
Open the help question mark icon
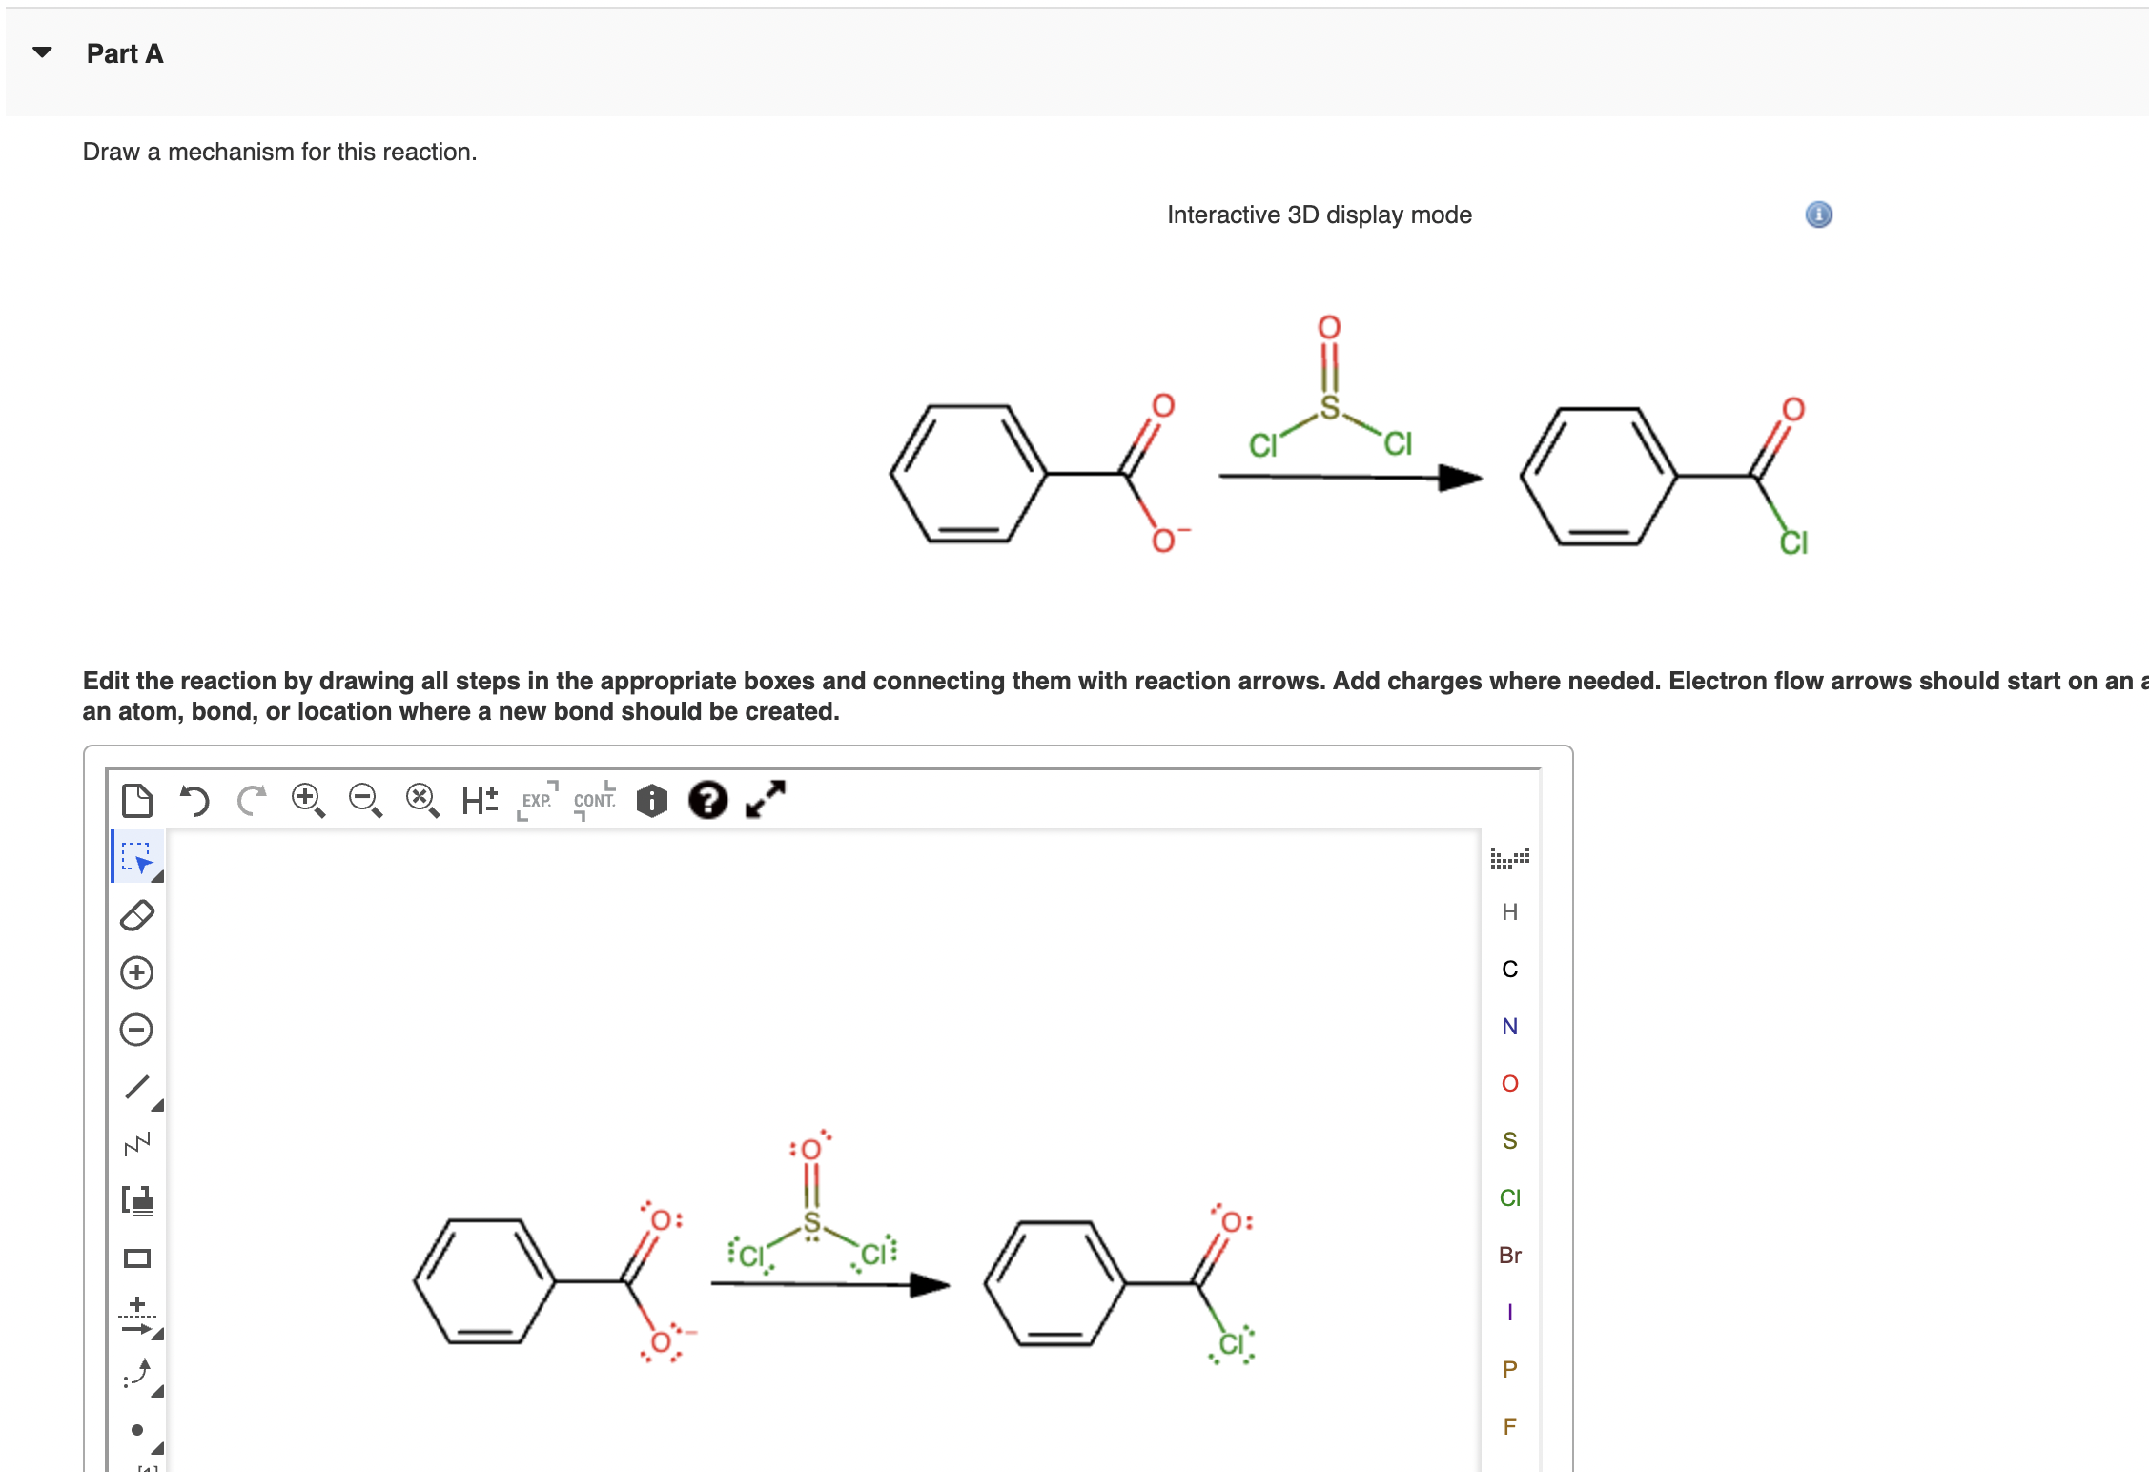[x=707, y=800]
